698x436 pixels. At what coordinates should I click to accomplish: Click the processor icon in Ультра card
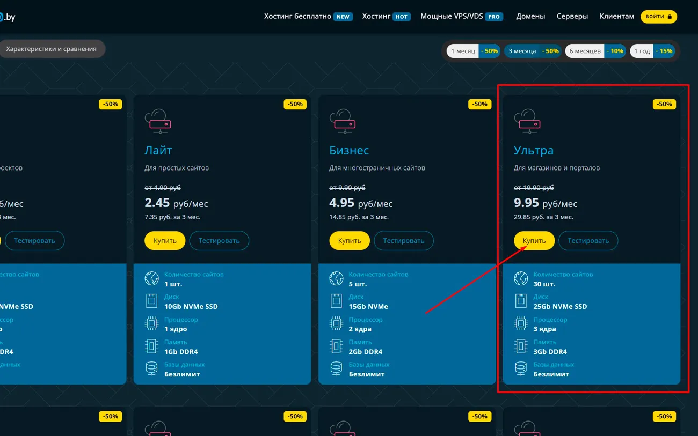click(521, 323)
